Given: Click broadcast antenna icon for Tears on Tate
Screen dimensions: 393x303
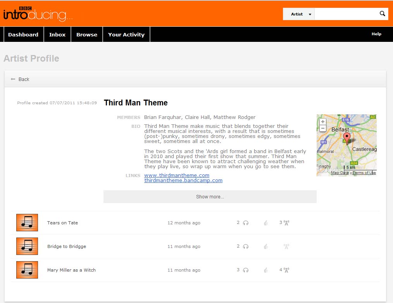Looking at the screenshot, I should click(x=286, y=223).
